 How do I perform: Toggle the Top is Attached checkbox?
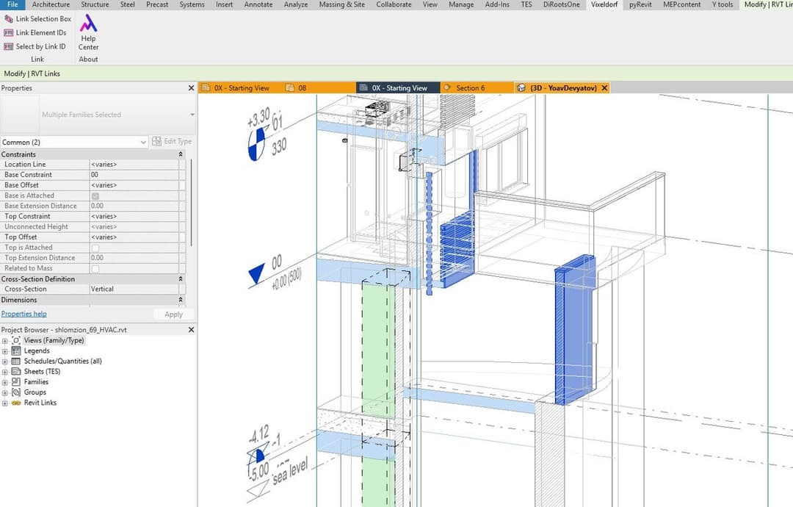(x=95, y=248)
